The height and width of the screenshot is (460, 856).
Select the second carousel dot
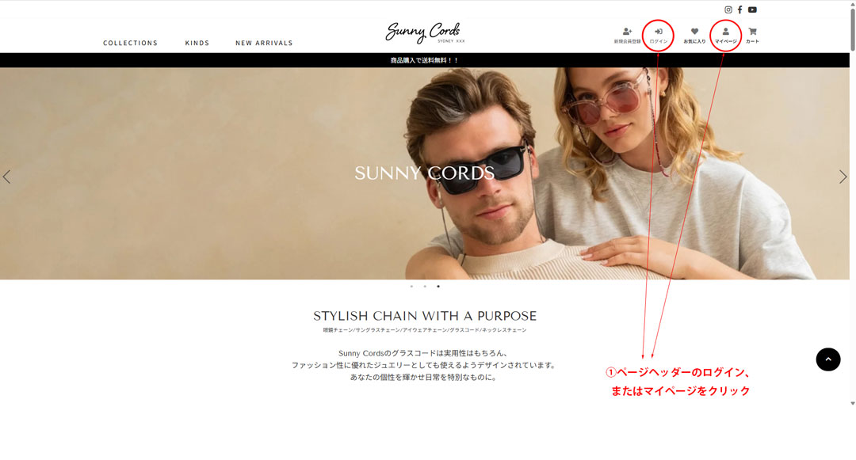(425, 286)
